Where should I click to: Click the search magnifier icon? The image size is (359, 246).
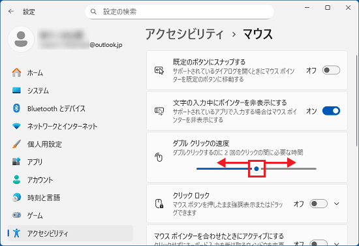[93, 12]
